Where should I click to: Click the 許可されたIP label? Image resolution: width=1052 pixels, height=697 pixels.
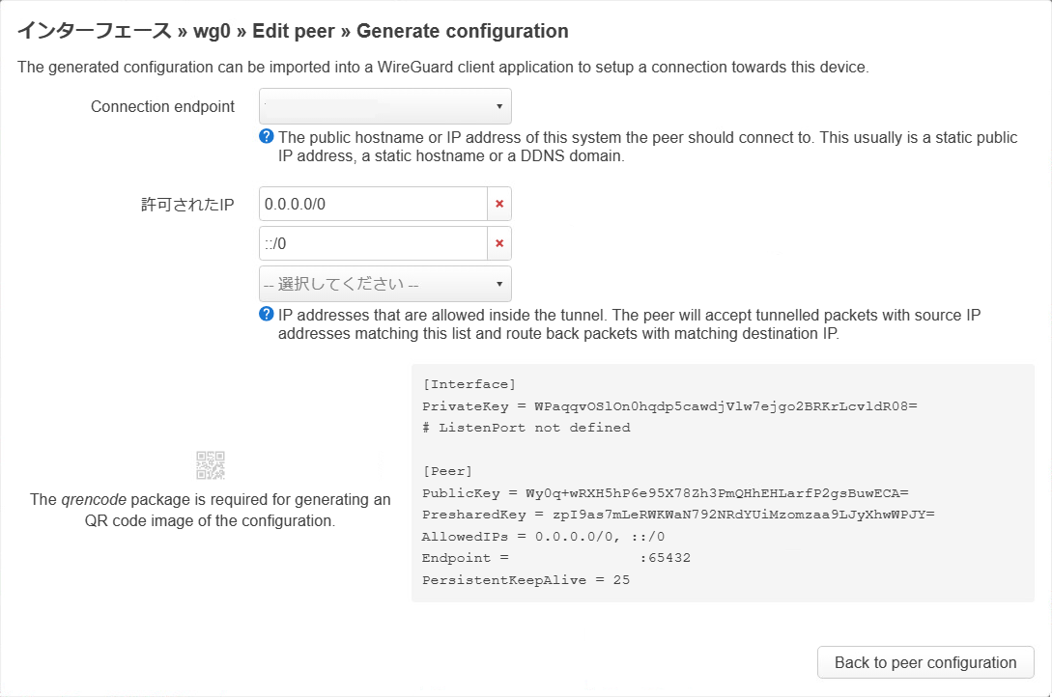click(x=187, y=205)
